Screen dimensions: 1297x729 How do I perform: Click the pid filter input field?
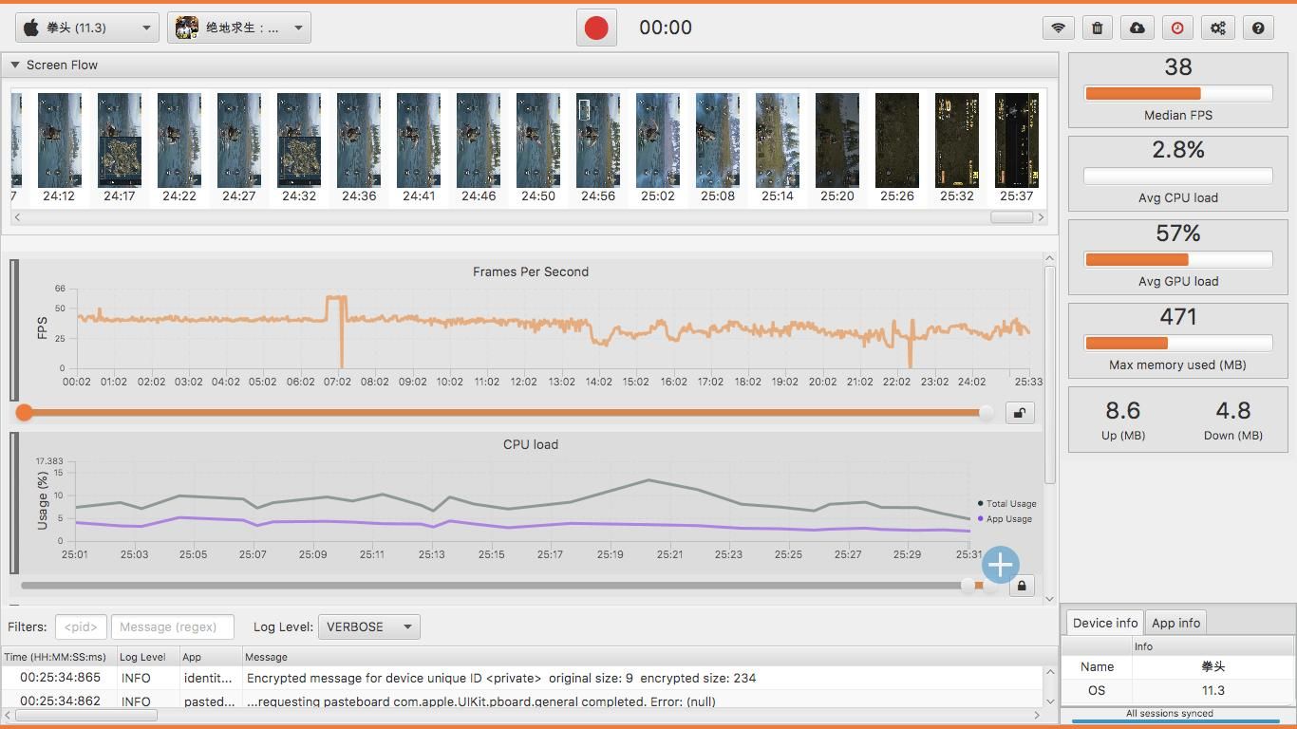[x=81, y=626]
